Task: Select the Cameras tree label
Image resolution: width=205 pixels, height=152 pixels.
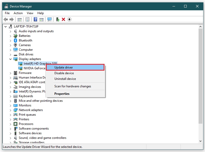Action: click(25, 45)
